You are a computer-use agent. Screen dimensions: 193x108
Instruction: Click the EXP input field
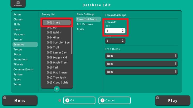coord(113,31)
